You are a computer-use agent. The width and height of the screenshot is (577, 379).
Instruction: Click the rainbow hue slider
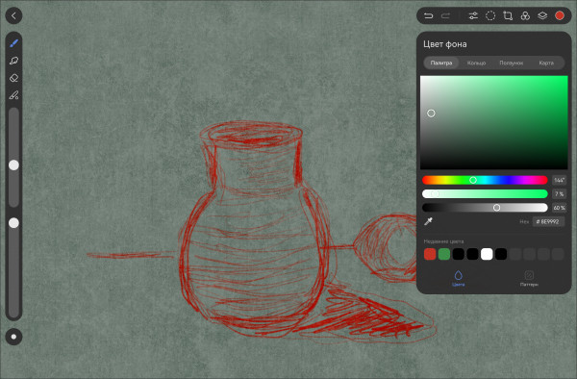(x=485, y=180)
